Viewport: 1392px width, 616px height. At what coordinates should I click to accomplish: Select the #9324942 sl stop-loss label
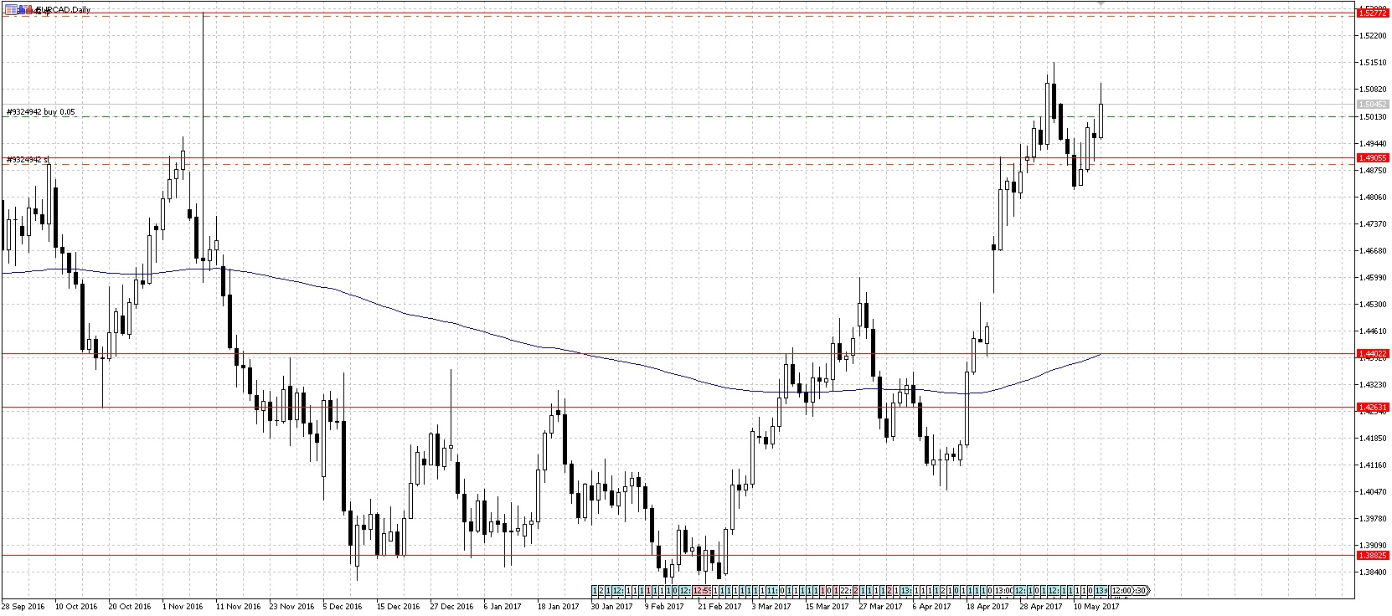(x=28, y=159)
